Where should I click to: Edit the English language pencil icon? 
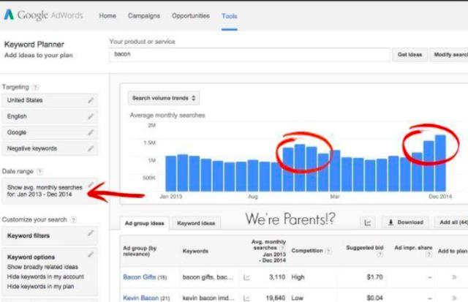(x=91, y=116)
